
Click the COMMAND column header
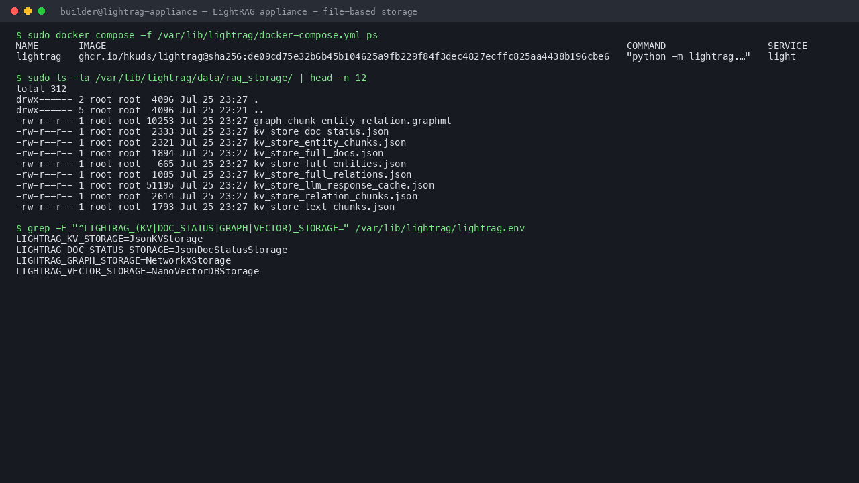(646, 46)
